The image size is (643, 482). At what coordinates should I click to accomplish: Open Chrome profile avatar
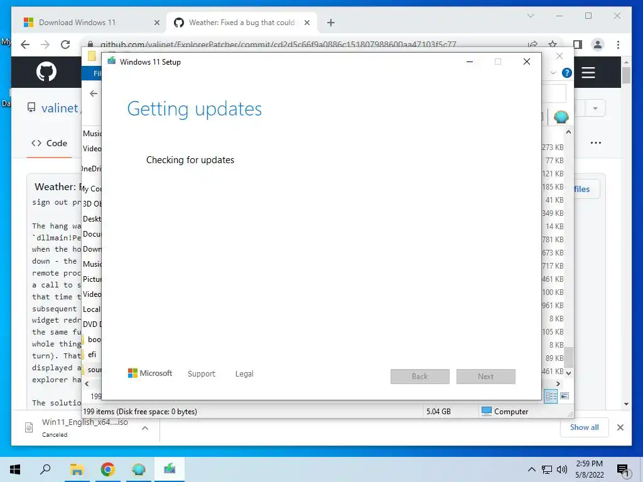(598, 45)
